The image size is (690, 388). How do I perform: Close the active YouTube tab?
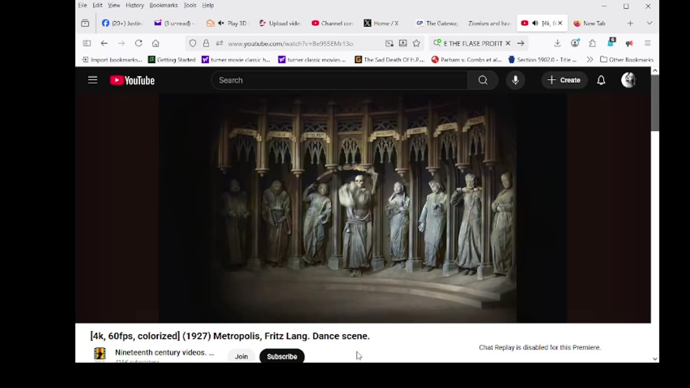[x=560, y=23]
